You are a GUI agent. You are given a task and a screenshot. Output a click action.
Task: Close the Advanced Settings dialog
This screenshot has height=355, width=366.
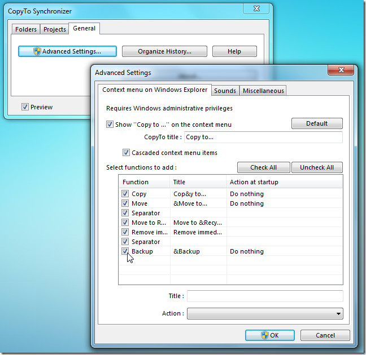pyautogui.click(x=341, y=70)
